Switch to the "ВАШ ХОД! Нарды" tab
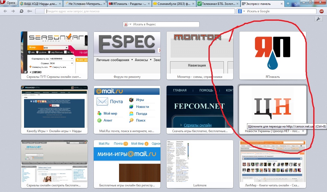Viewport: 327px width, 192px height. click(41, 4)
